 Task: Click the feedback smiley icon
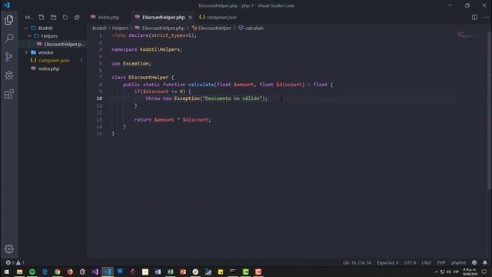pyautogui.click(x=474, y=262)
